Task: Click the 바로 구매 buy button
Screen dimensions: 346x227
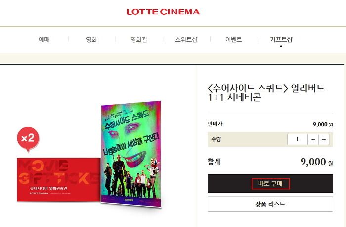Action: [270, 184]
